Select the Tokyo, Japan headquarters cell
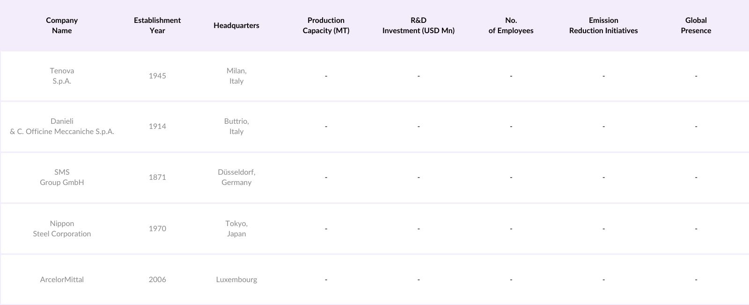The image size is (749, 305). coord(236,228)
